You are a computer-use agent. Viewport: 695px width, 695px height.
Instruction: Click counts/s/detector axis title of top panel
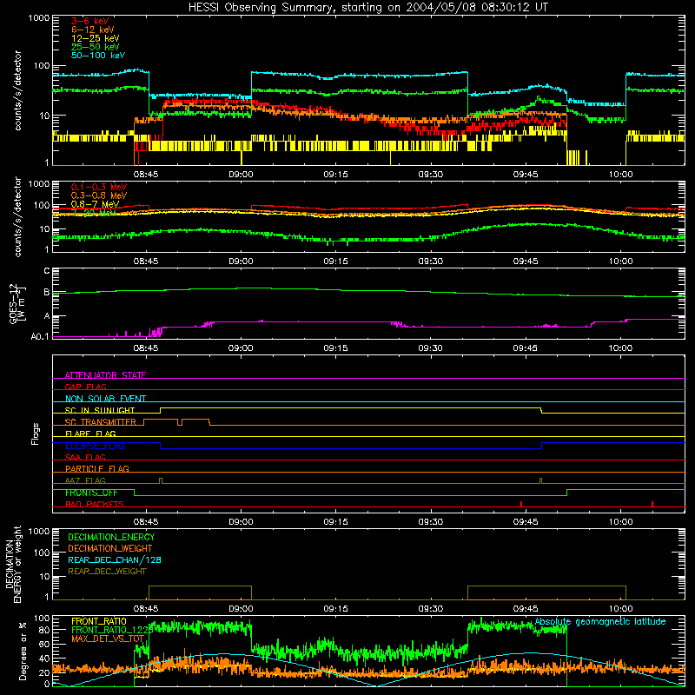[17, 90]
